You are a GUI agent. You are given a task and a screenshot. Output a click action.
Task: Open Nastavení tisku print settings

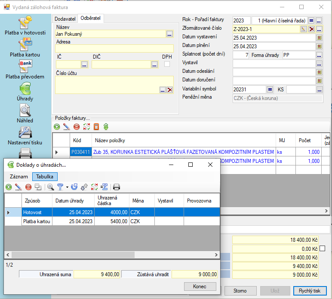pyautogui.click(x=25, y=136)
